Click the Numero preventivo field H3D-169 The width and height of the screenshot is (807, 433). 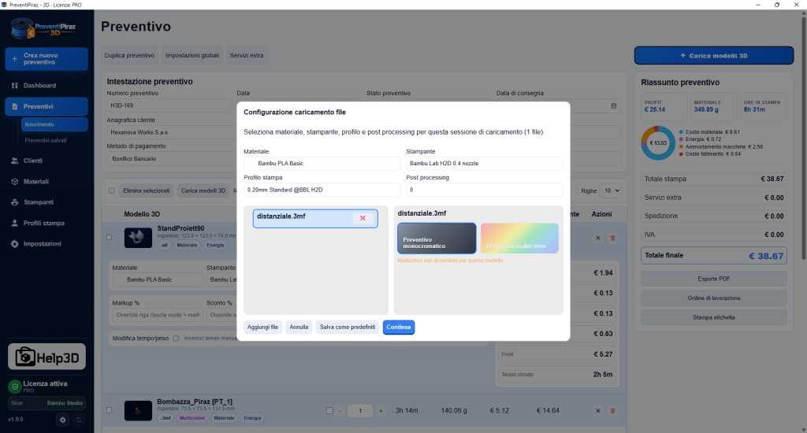pos(170,105)
